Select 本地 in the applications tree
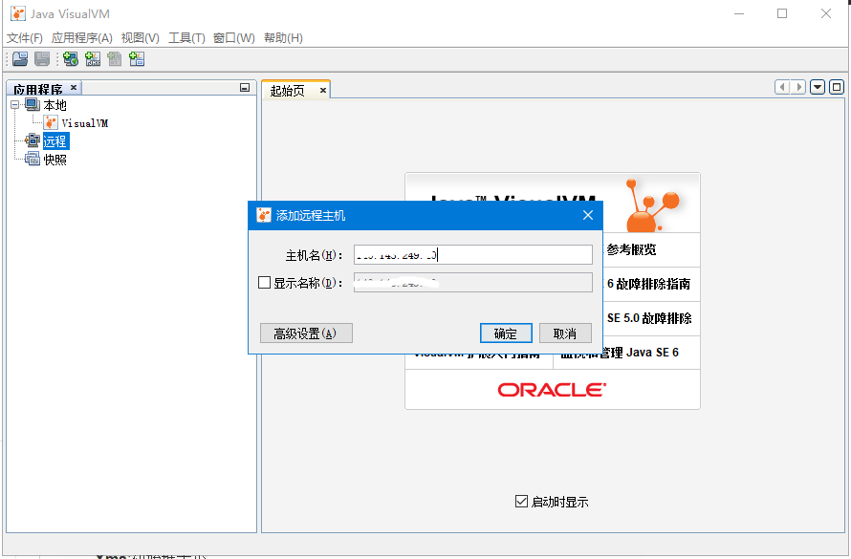The width and height of the screenshot is (851, 559). point(55,105)
